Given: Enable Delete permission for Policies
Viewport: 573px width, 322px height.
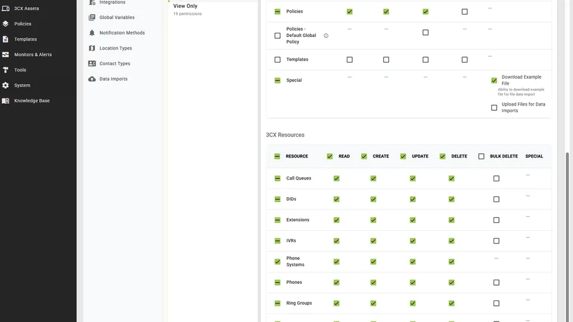Looking at the screenshot, I should point(464,12).
